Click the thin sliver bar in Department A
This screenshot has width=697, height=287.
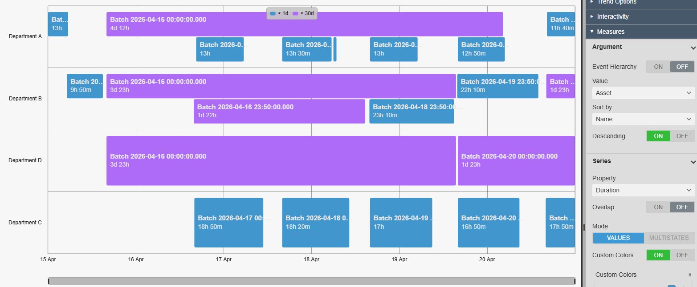point(335,49)
